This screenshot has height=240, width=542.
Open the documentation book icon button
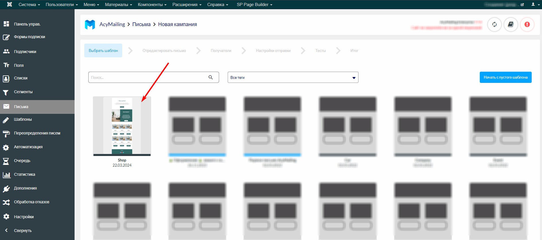point(511,24)
